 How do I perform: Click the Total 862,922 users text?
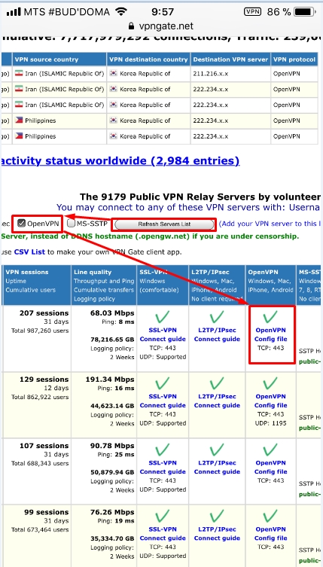coord(40,397)
